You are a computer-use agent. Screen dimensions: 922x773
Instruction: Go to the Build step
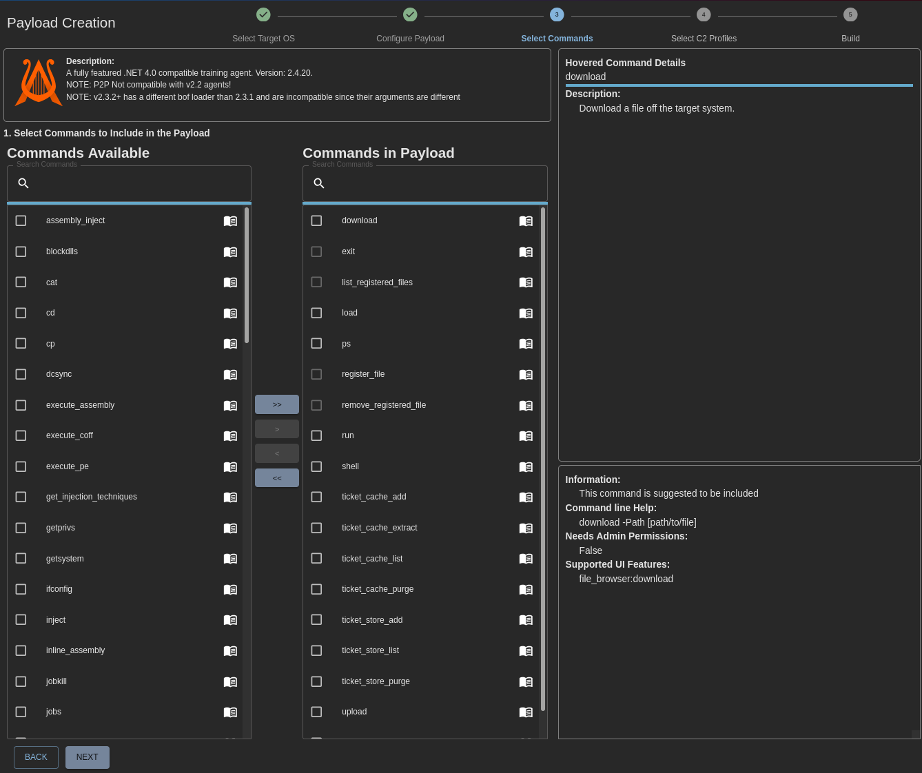(850, 25)
